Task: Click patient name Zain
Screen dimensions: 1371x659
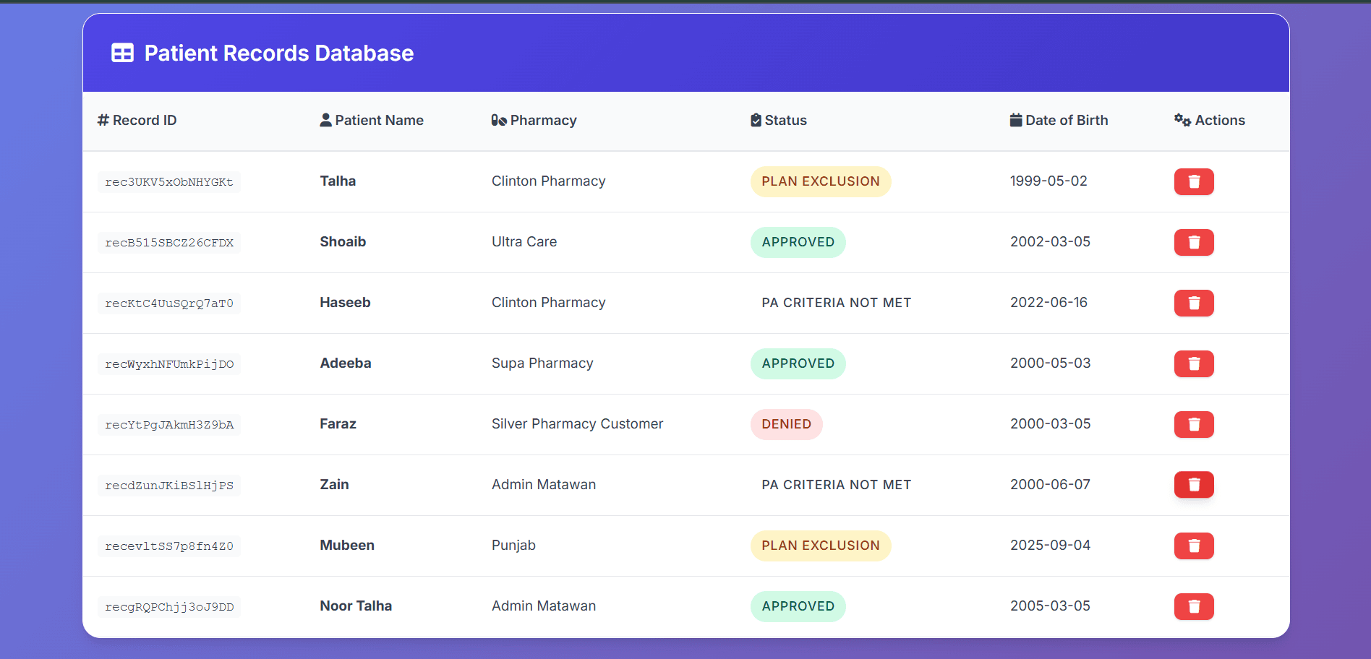Action: click(334, 485)
